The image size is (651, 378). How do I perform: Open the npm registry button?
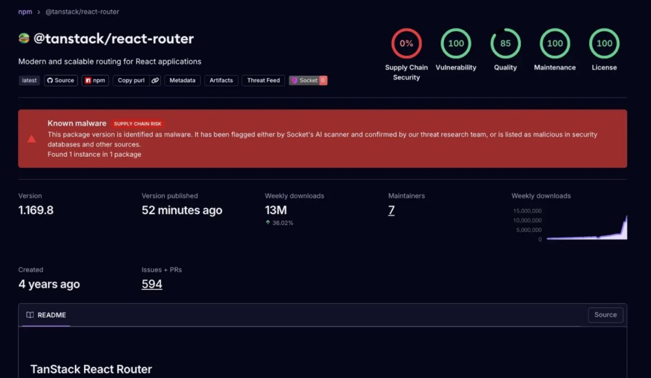coord(95,81)
